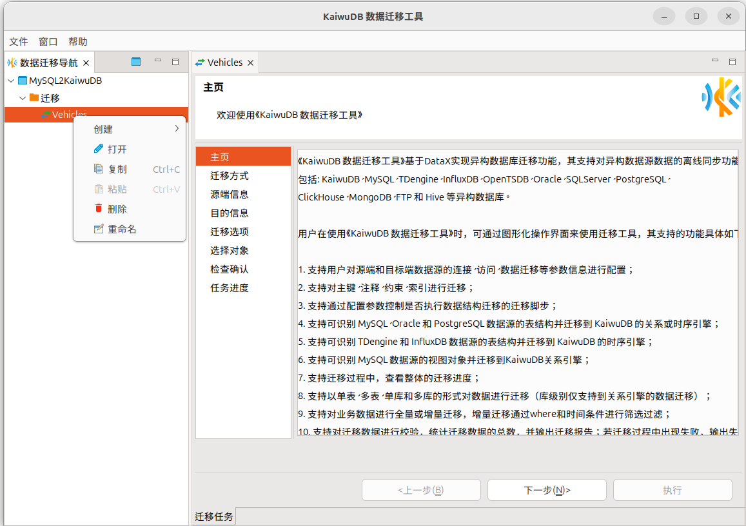This screenshot has width=746, height=526.
Task: Maximize the Vehicles editor area
Action: point(732,62)
